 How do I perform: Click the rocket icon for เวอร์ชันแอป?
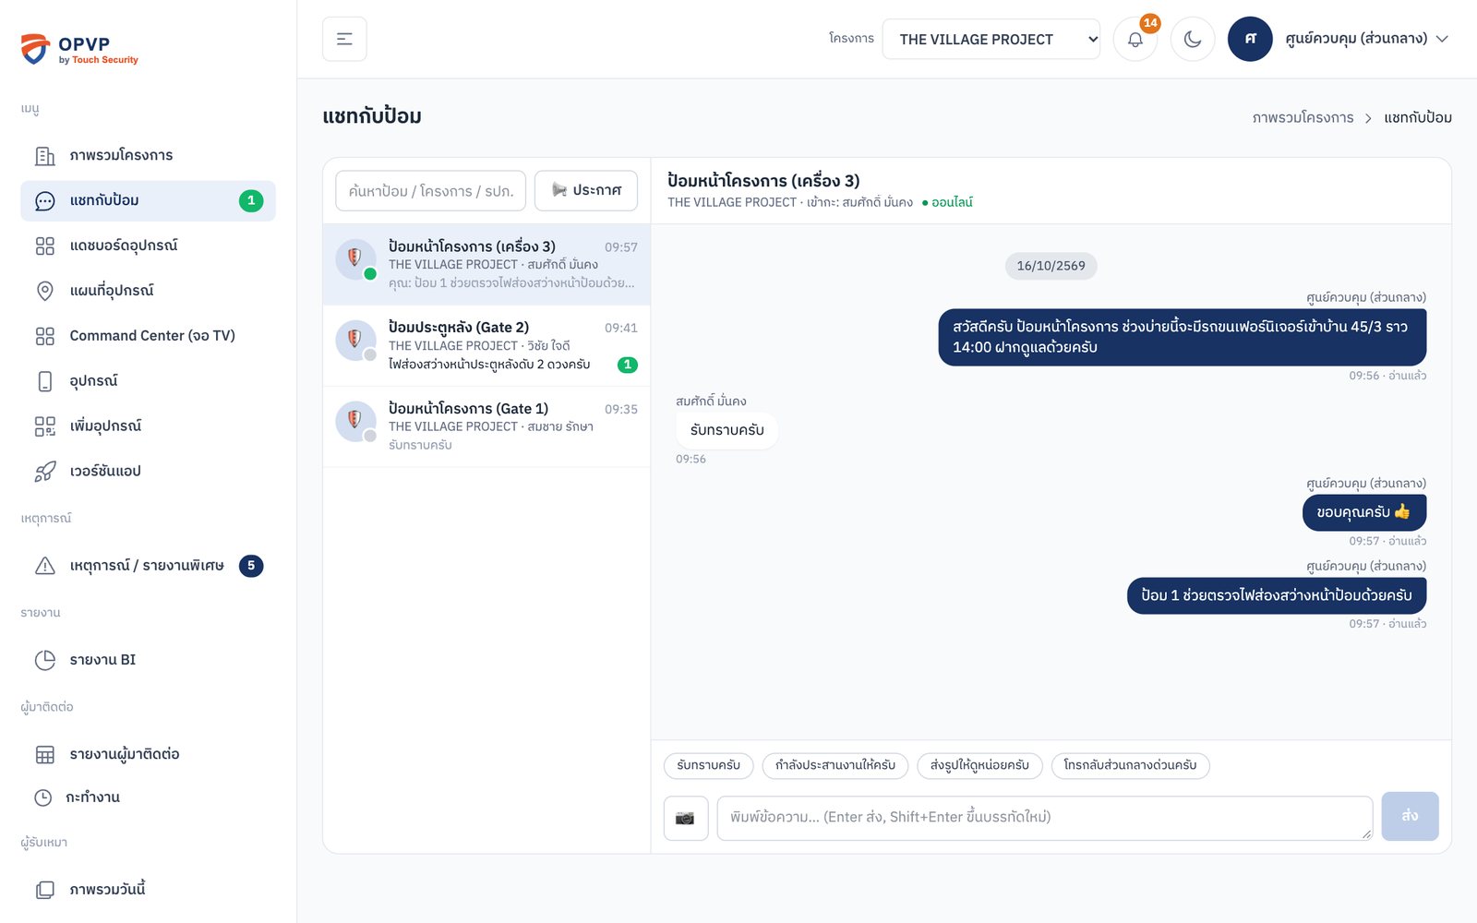point(44,472)
